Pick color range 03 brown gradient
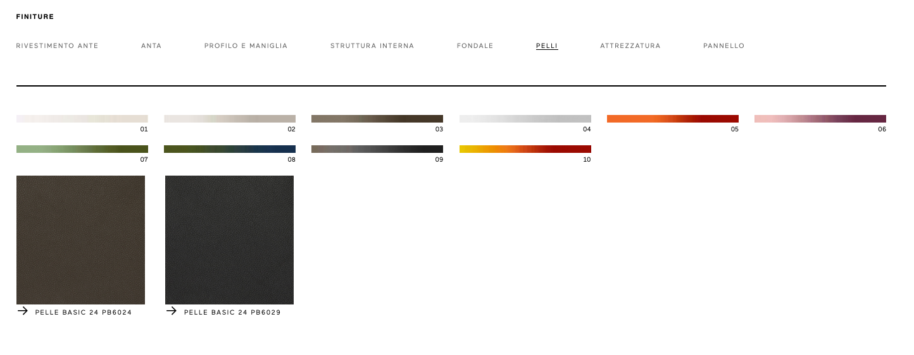The height and width of the screenshot is (355, 914). point(377,119)
